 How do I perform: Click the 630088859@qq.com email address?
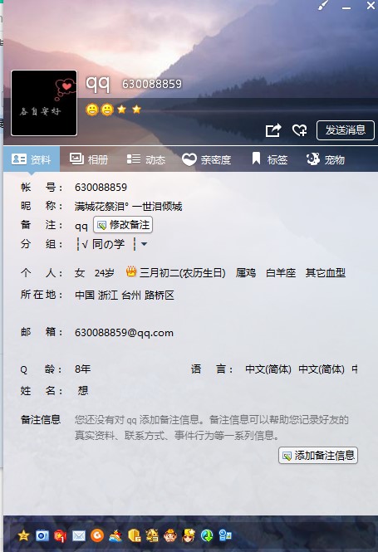tap(124, 333)
